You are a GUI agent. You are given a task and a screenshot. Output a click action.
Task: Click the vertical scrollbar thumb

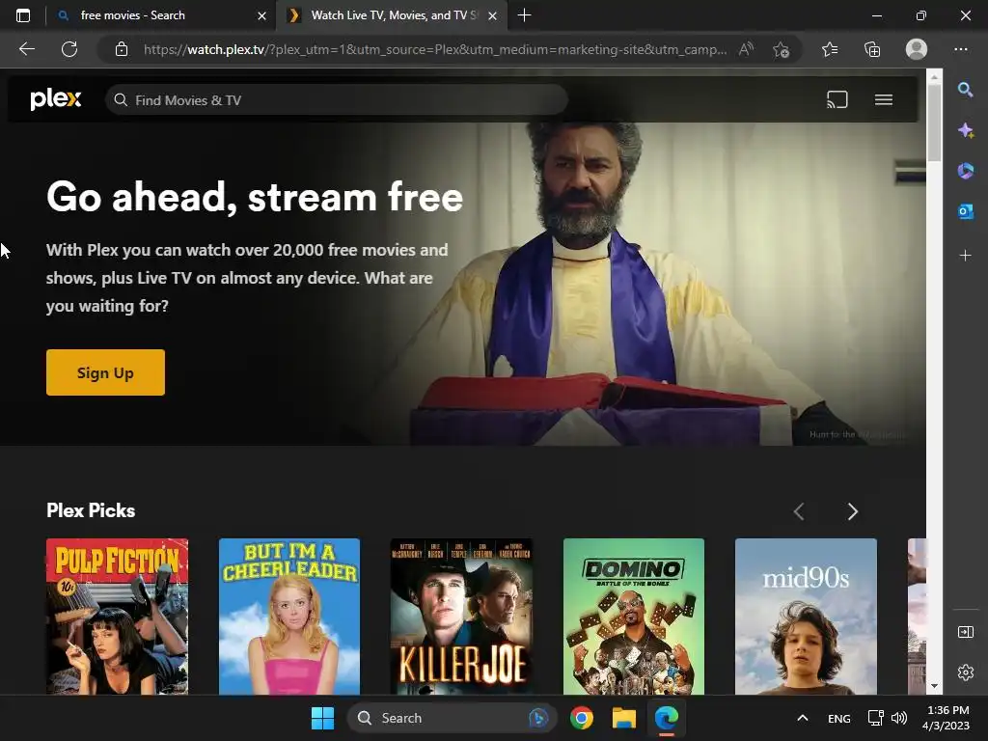934,123
